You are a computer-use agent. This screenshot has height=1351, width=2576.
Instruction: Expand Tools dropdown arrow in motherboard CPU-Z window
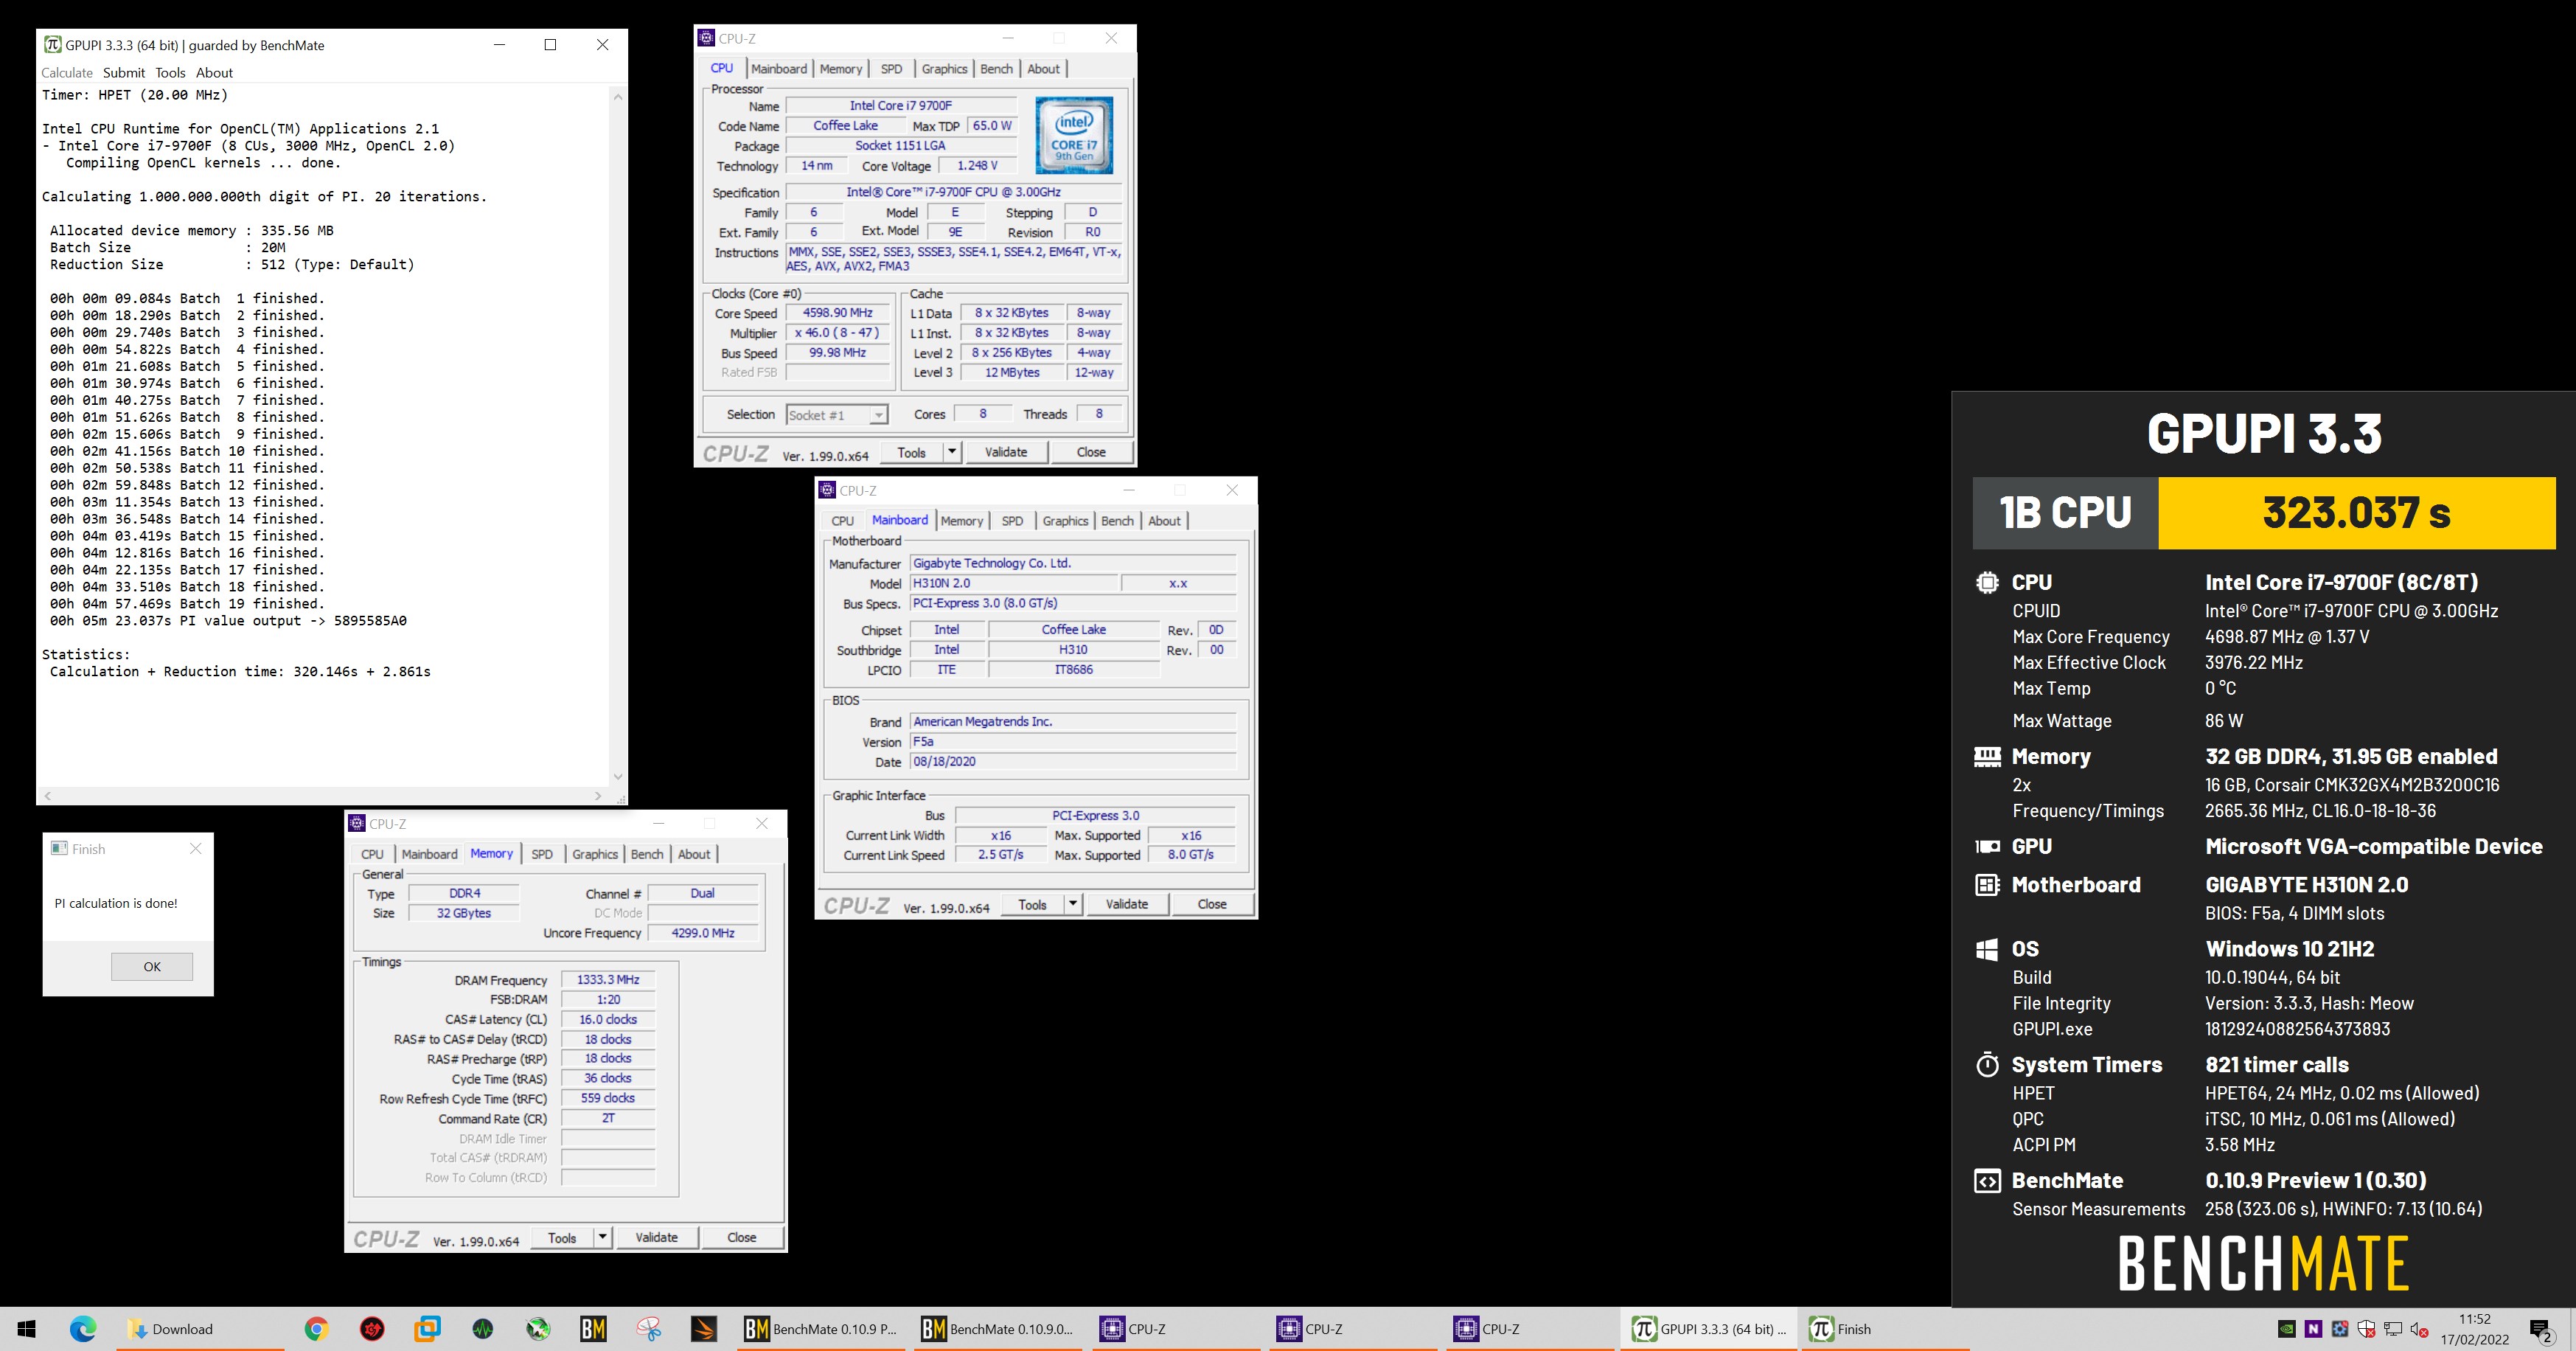click(x=1073, y=904)
